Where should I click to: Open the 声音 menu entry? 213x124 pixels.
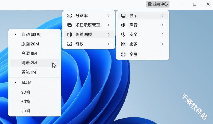pos(143,25)
